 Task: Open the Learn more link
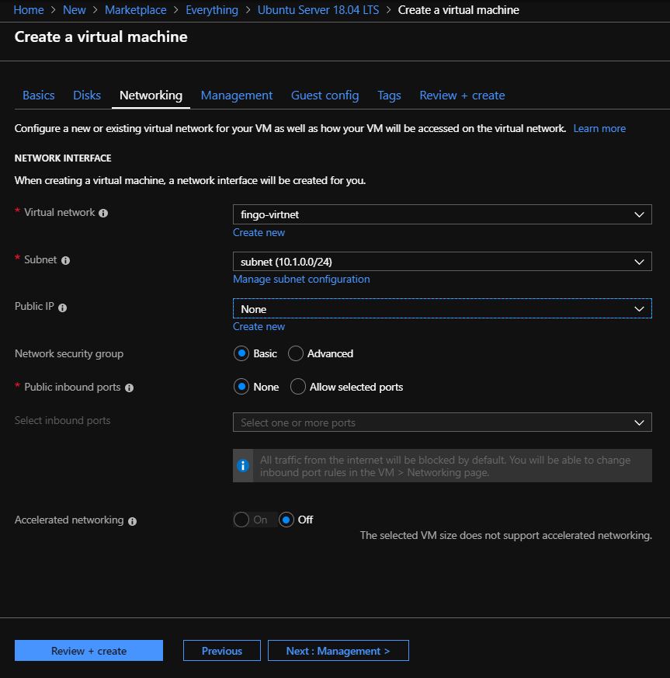599,128
